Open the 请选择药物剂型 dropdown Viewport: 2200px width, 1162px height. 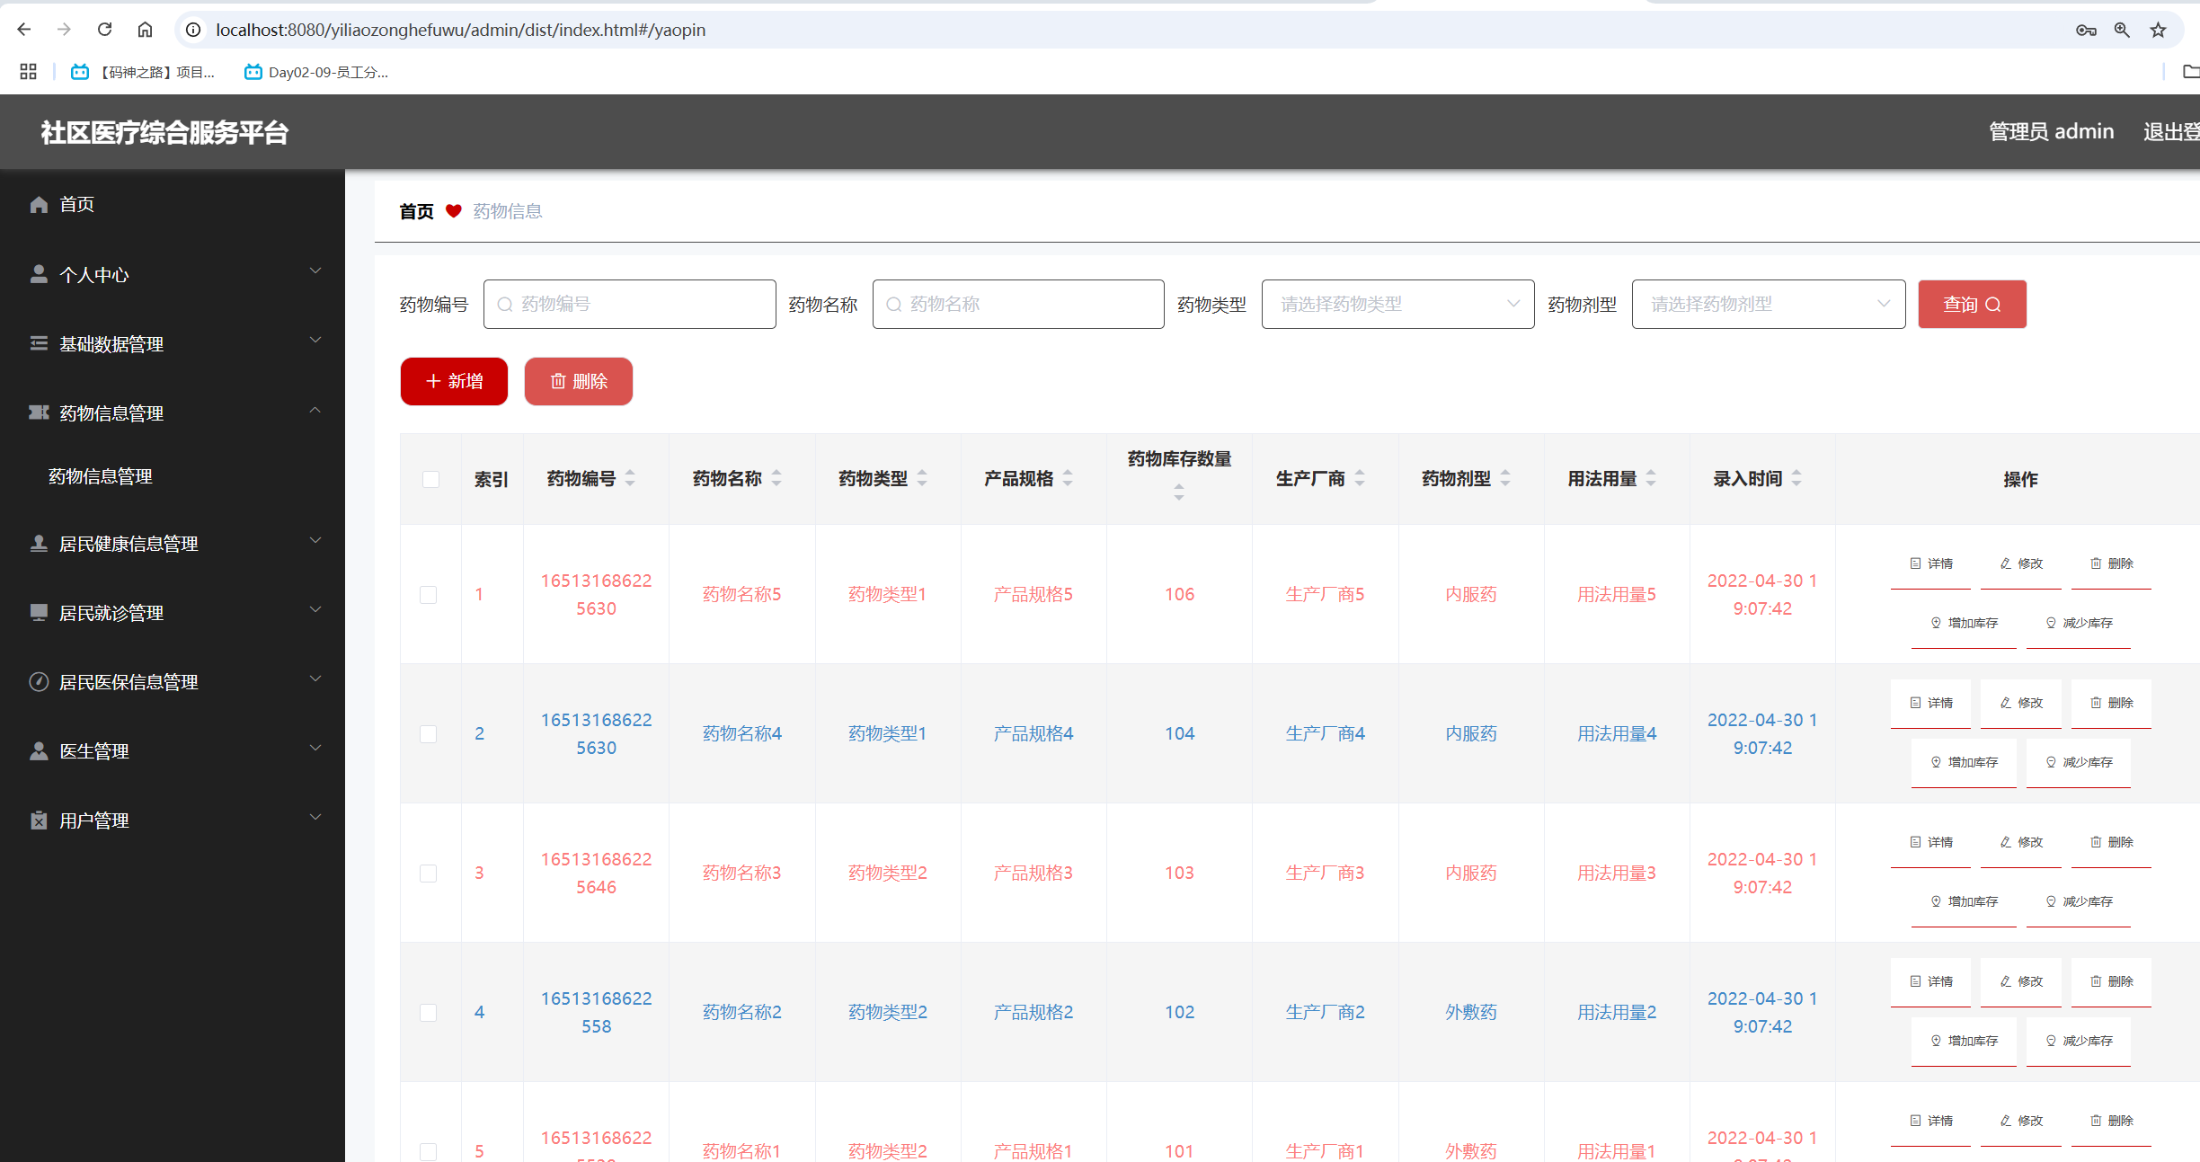pos(1768,304)
